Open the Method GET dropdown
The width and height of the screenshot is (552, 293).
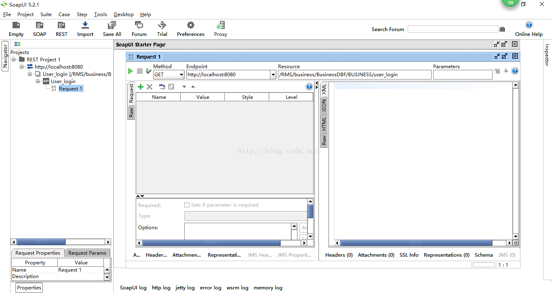pos(181,75)
